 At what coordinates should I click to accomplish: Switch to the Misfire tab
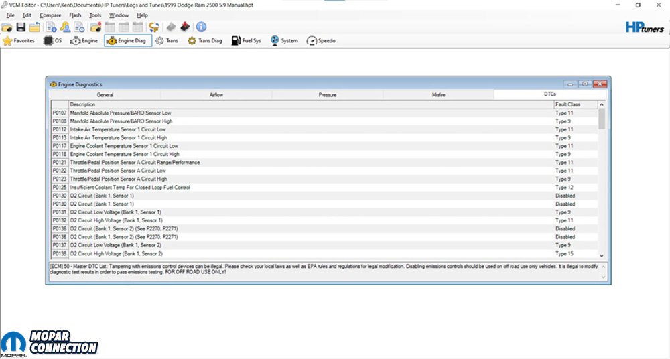click(x=439, y=95)
